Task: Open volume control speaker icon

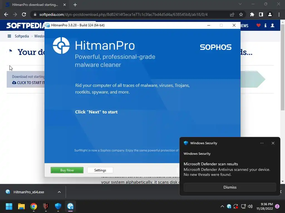Action: (x=250, y=206)
